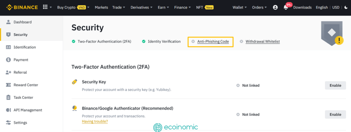Select Dashboard in the sidebar
This screenshot has width=351, height=132.
tap(31, 22)
